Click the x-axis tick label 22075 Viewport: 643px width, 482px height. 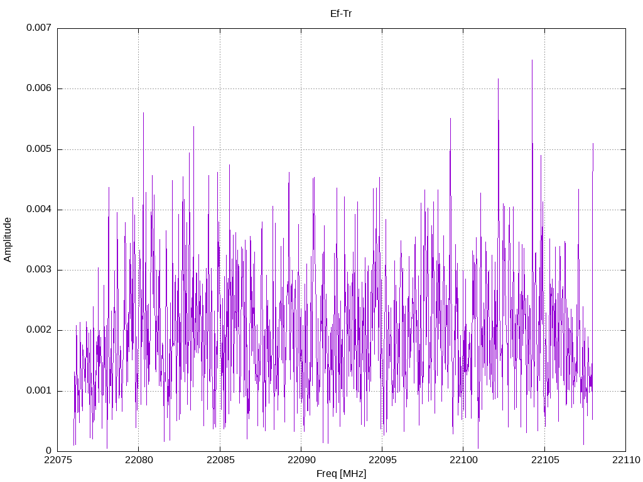58,460
